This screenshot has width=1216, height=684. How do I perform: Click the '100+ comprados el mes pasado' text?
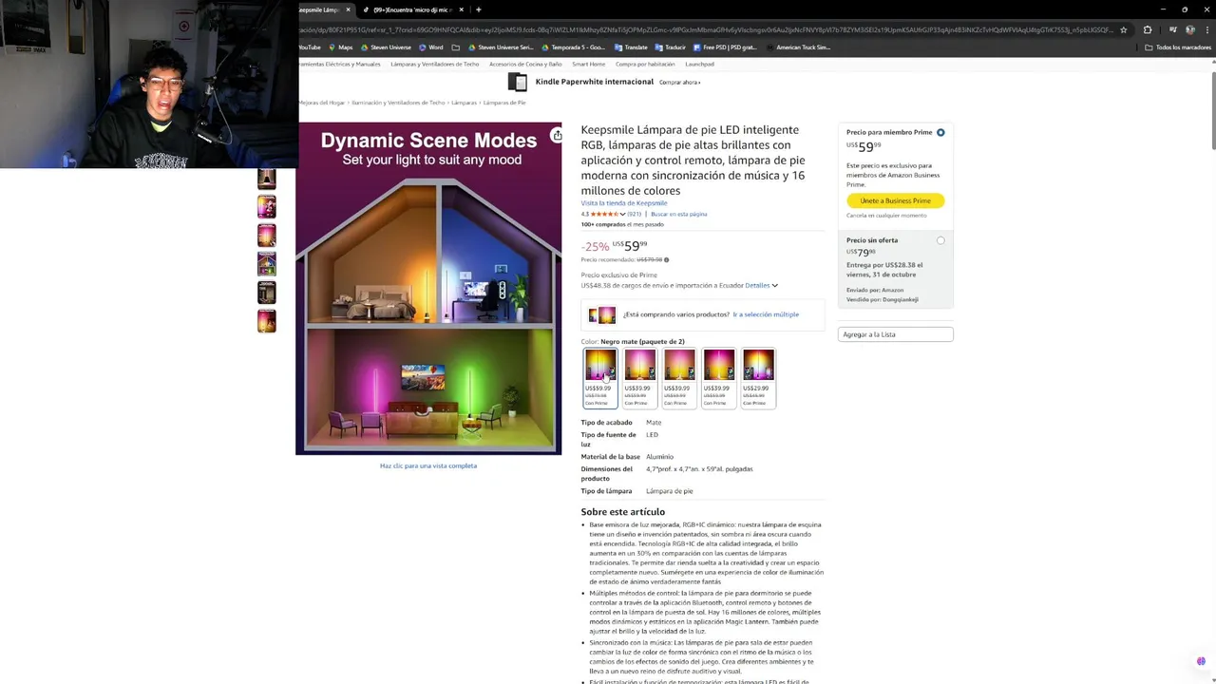(622, 224)
